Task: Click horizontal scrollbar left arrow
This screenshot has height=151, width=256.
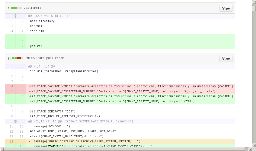Action: [2, 149]
